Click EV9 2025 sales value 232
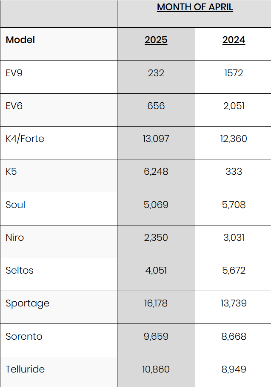Viewport: 271px width, 387px height. click(x=156, y=73)
